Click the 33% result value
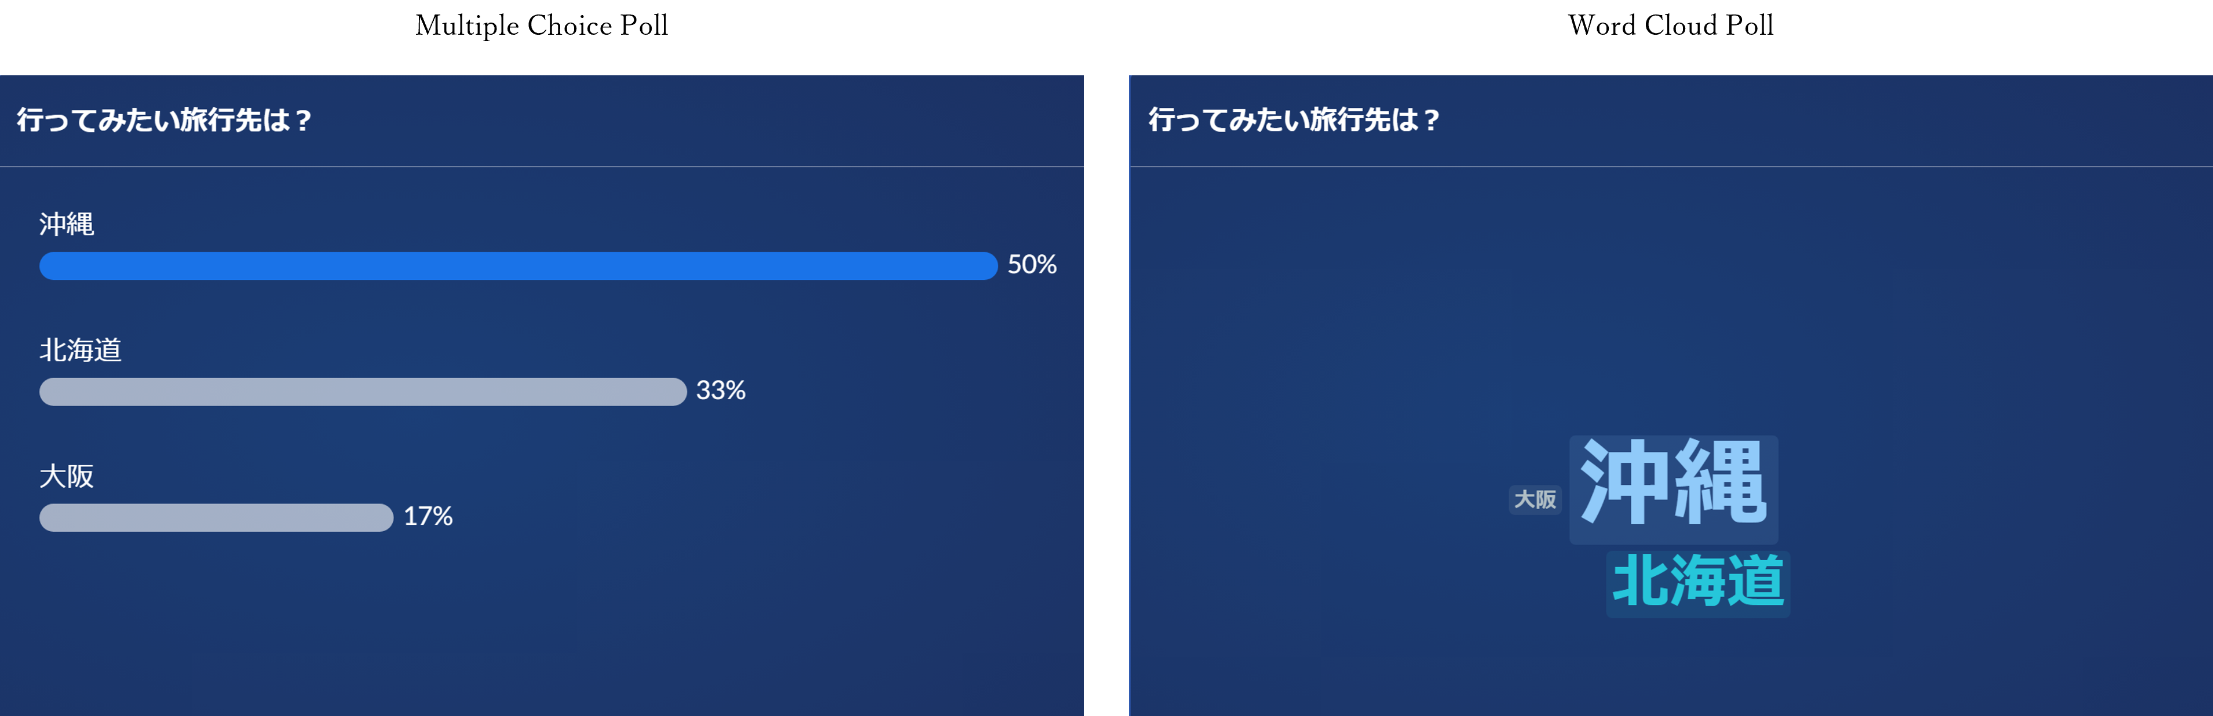The image size is (2213, 716). pos(720,390)
